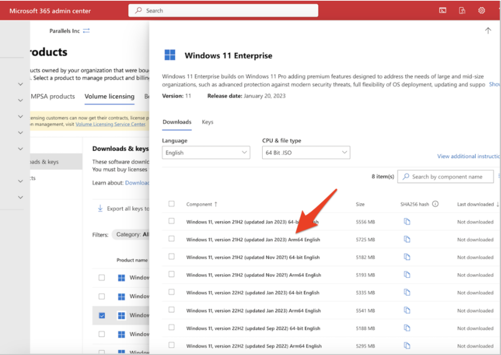Click the Search by component name input field

coord(445,176)
